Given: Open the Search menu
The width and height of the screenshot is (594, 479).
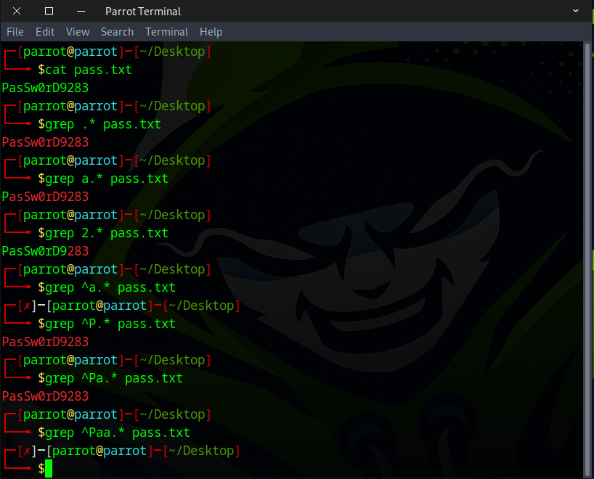Looking at the screenshot, I should point(117,32).
